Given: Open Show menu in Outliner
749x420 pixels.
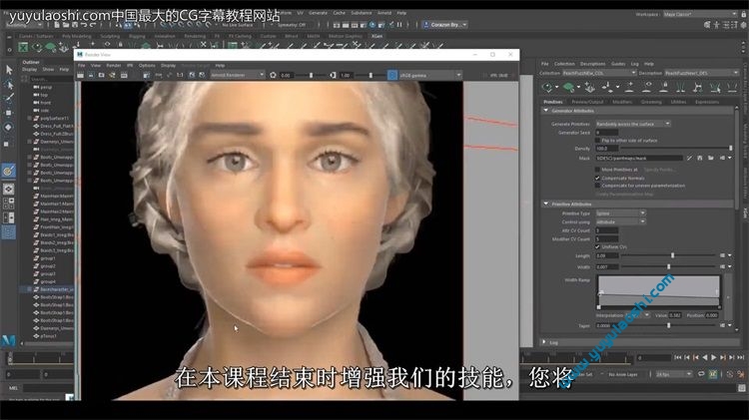Looking at the screenshot, I should [48, 70].
